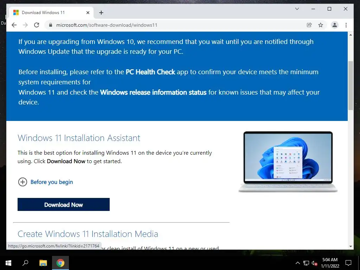Open Windows release information status link
The height and width of the screenshot is (270, 360).
pos(153,92)
